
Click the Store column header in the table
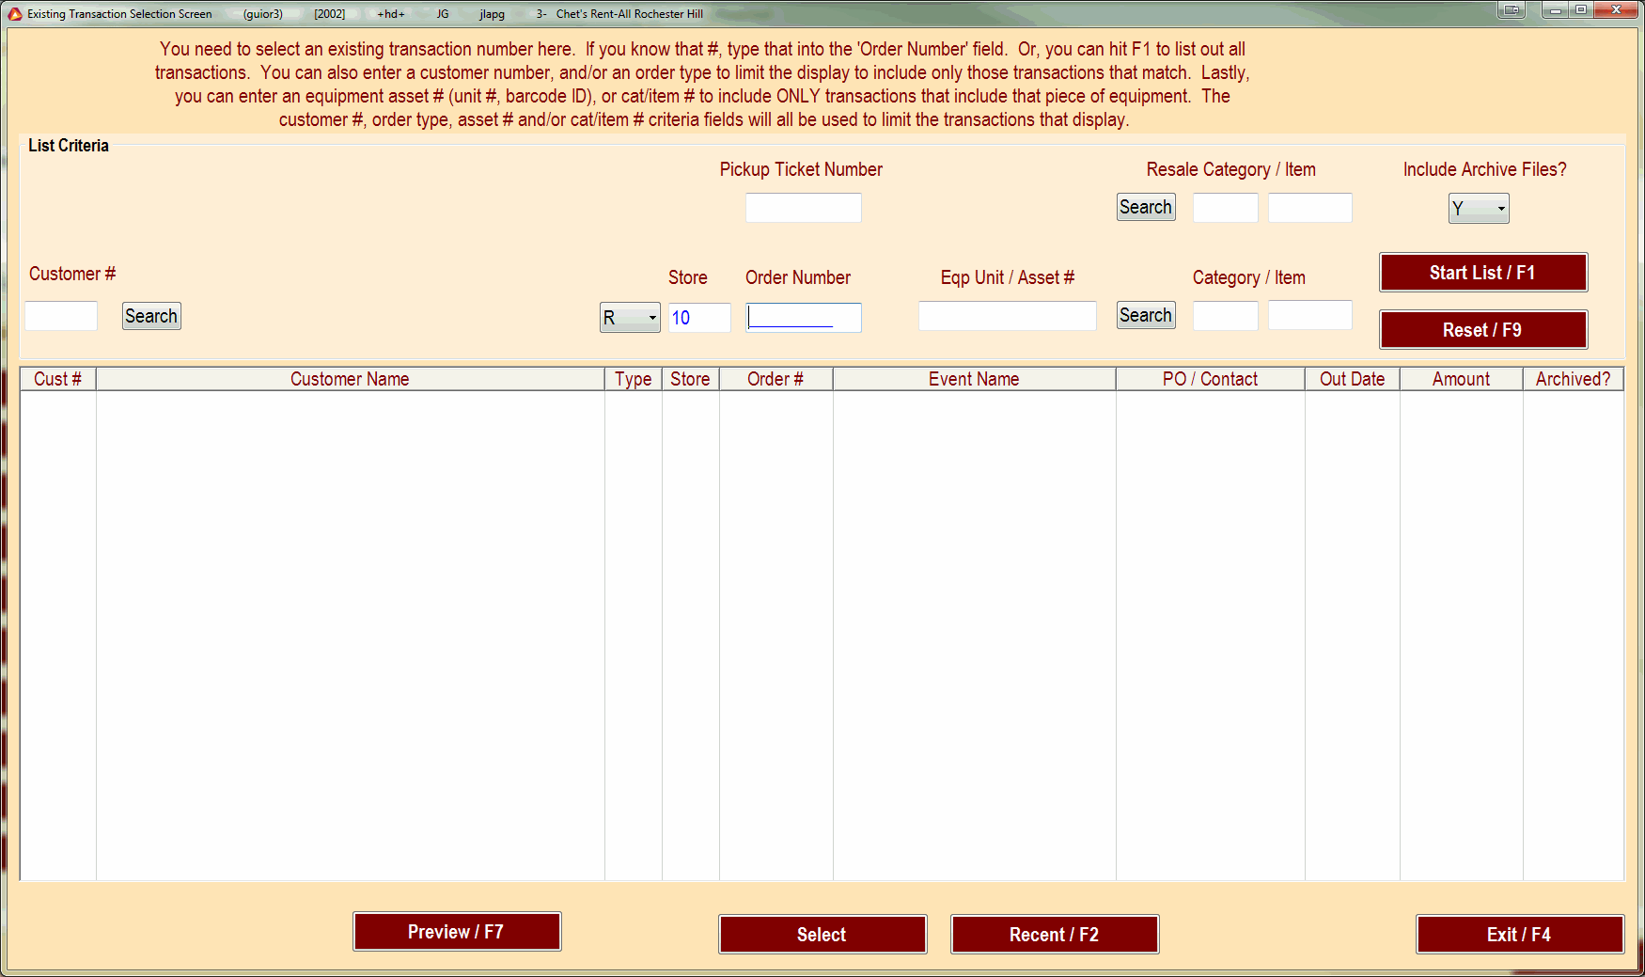coord(691,379)
